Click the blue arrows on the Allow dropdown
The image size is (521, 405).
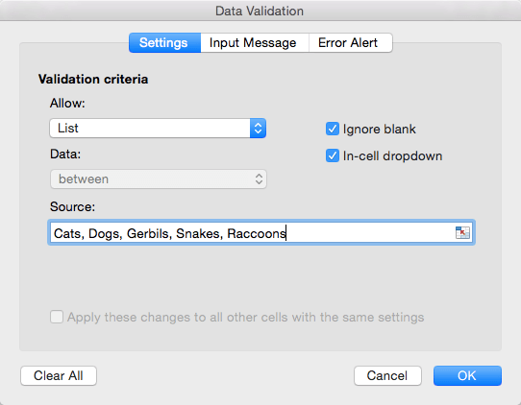(x=258, y=128)
